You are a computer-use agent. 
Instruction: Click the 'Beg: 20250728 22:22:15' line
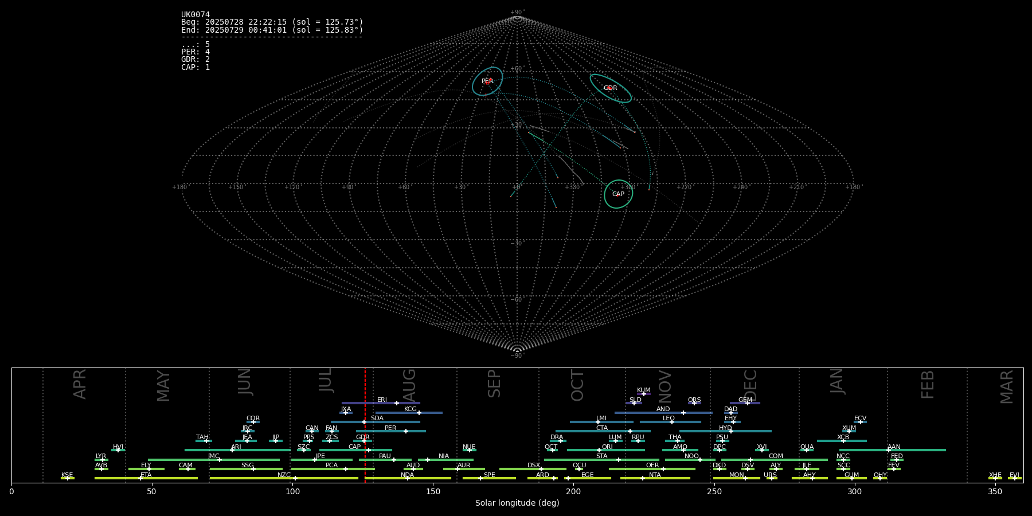pos(272,22)
